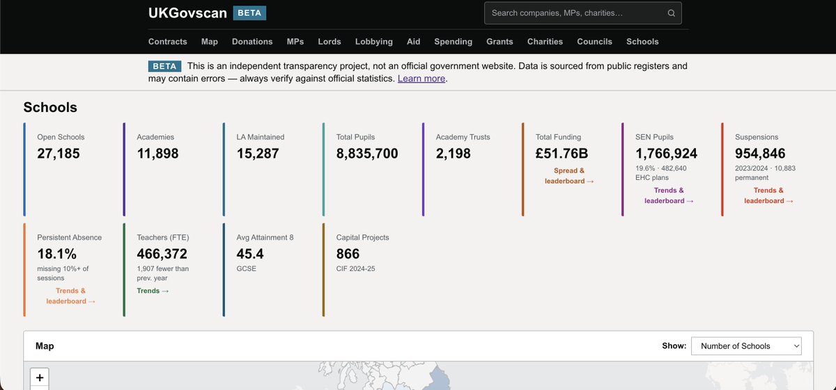Click the search magnifier icon
The height and width of the screenshot is (390, 836).
671,13
